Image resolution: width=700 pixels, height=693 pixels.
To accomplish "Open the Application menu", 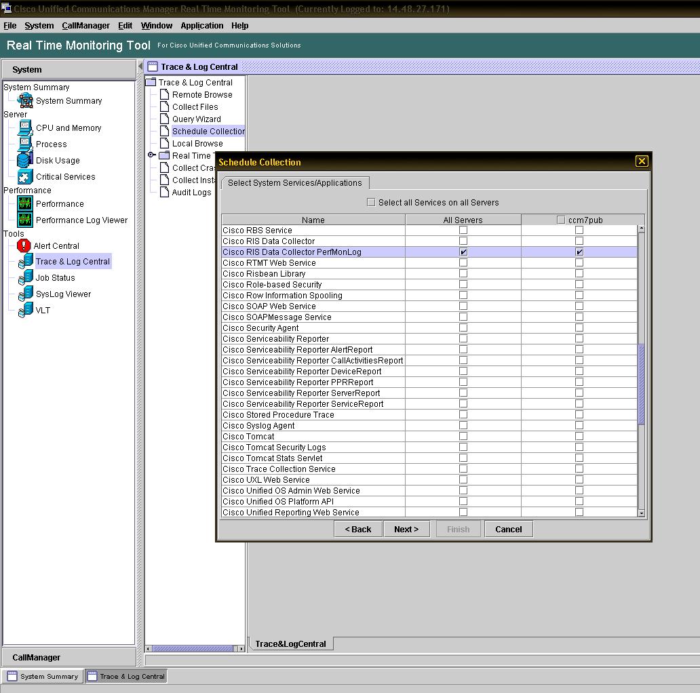I will (x=201, y=26).
